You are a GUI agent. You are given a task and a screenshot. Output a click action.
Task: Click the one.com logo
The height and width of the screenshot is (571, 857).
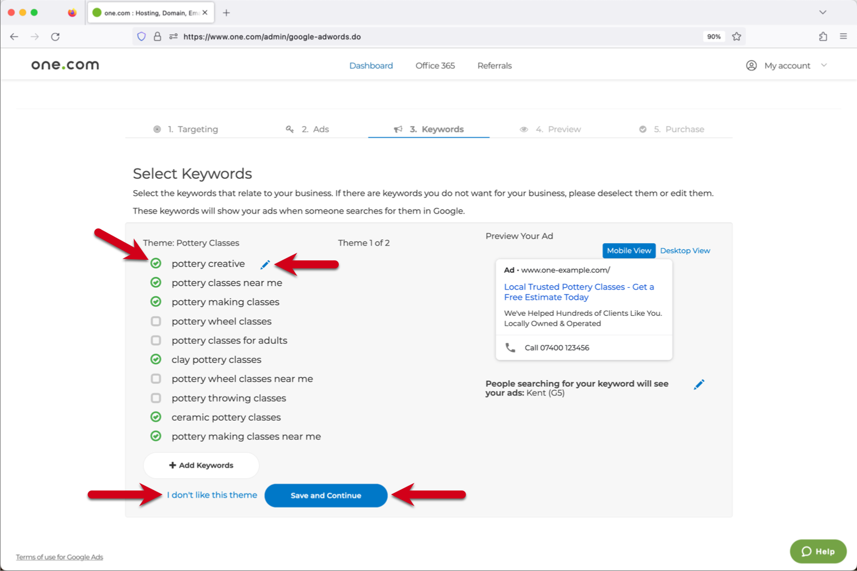pyautogui.click(x=65, y=65)
